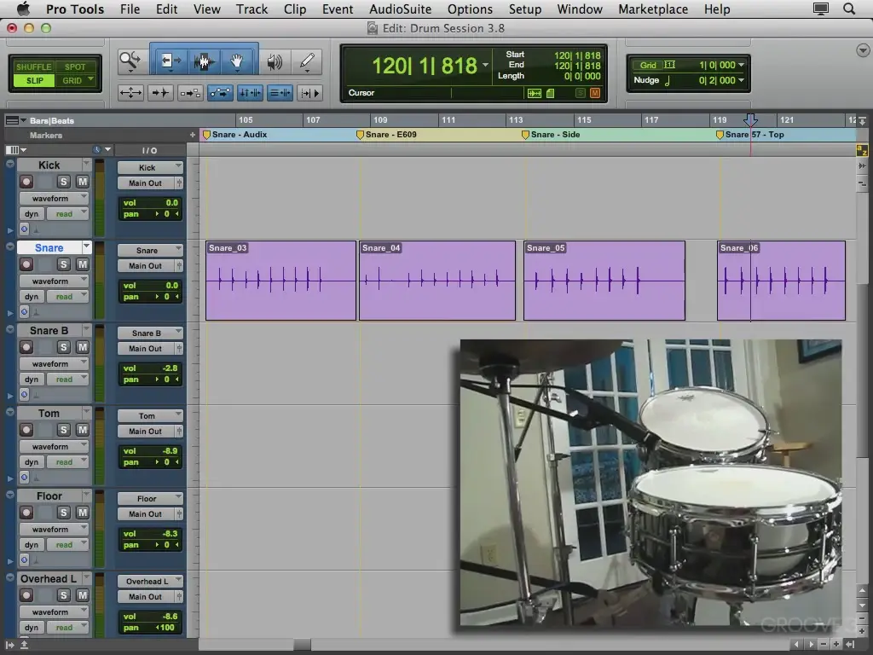Mute the Overhead L track
The height and width of the screenshot is (655, 873).
83,595
